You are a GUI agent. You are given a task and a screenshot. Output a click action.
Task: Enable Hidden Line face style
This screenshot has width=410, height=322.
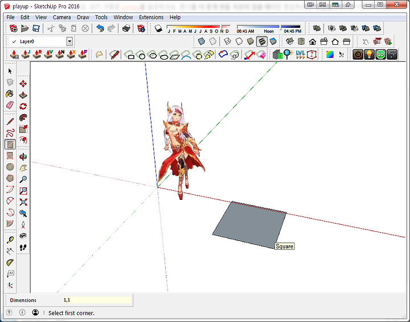pyautogui.click(x=239, y=41)
